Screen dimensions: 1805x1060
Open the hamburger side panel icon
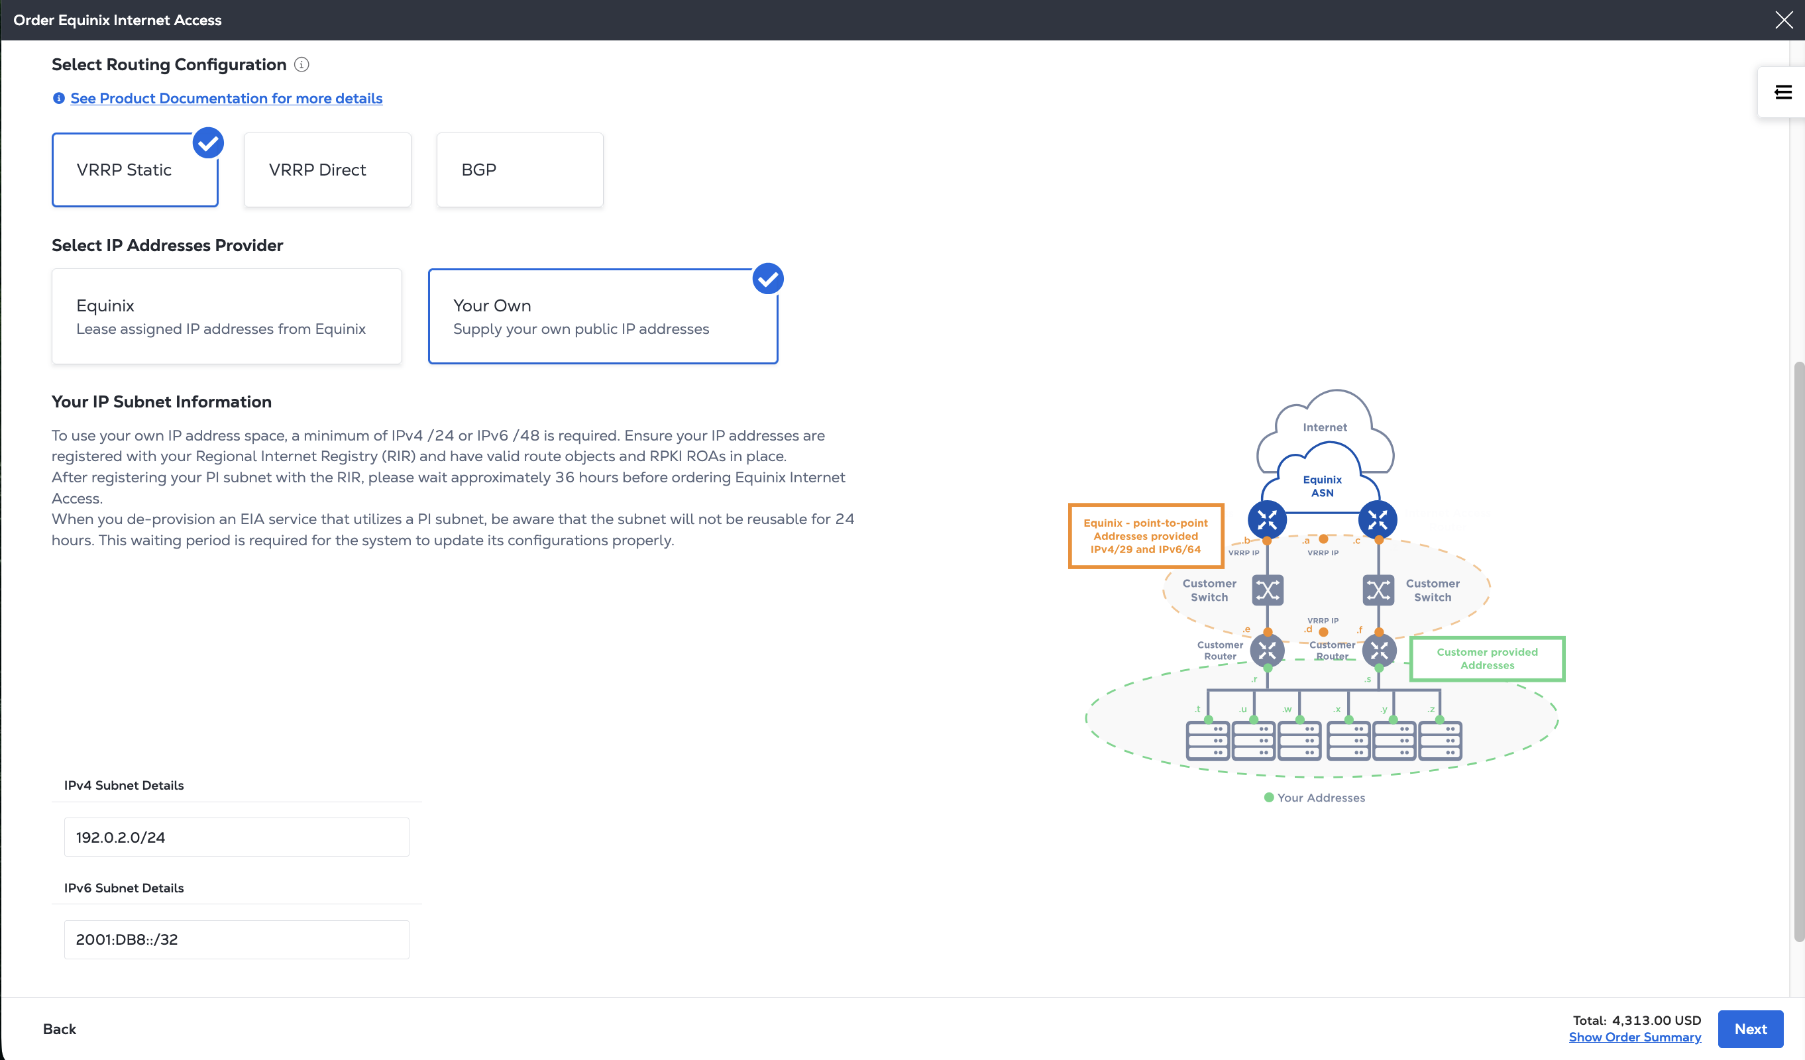[x=1782, y=91]
